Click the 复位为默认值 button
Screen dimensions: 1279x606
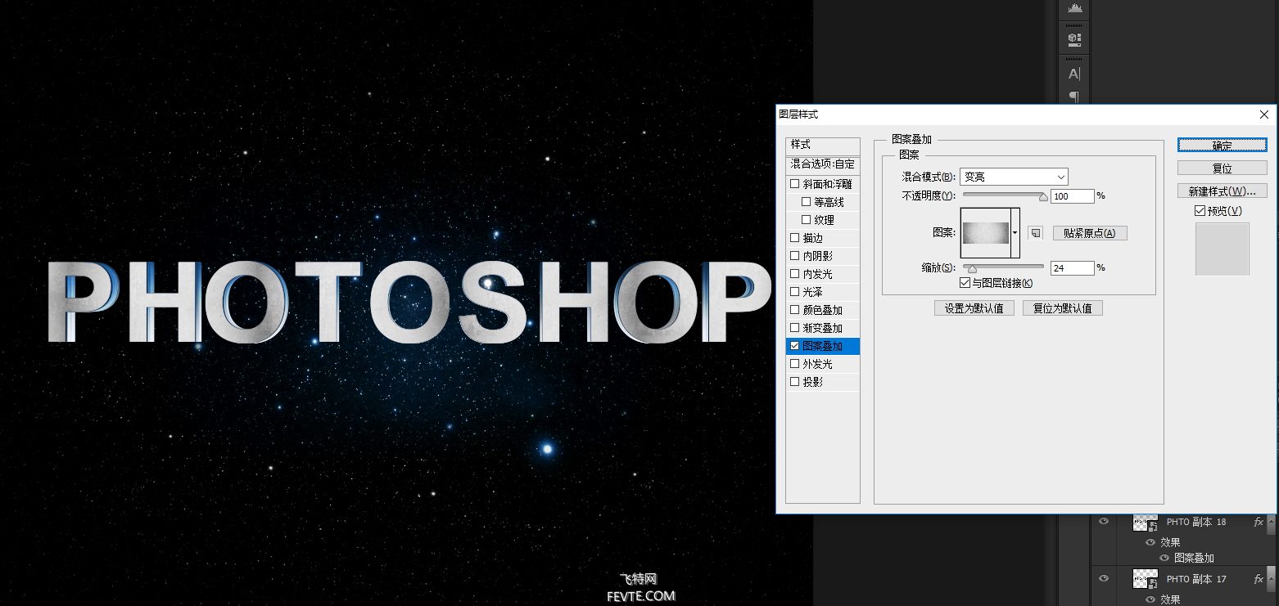click(x=1063, y=308)
